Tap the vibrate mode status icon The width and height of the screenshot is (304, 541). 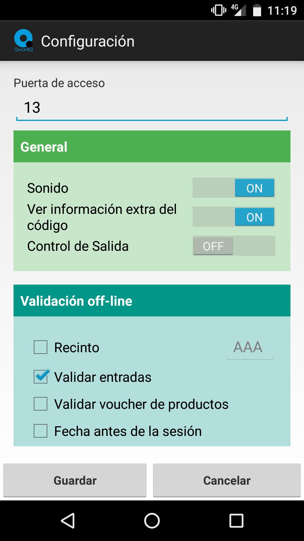(x=218, y=10)
